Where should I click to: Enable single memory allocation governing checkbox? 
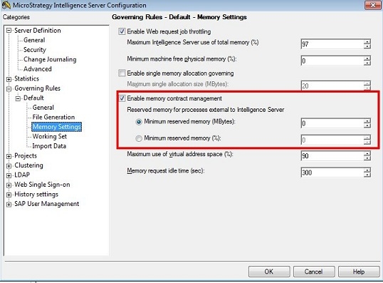[x=122, y=73]
